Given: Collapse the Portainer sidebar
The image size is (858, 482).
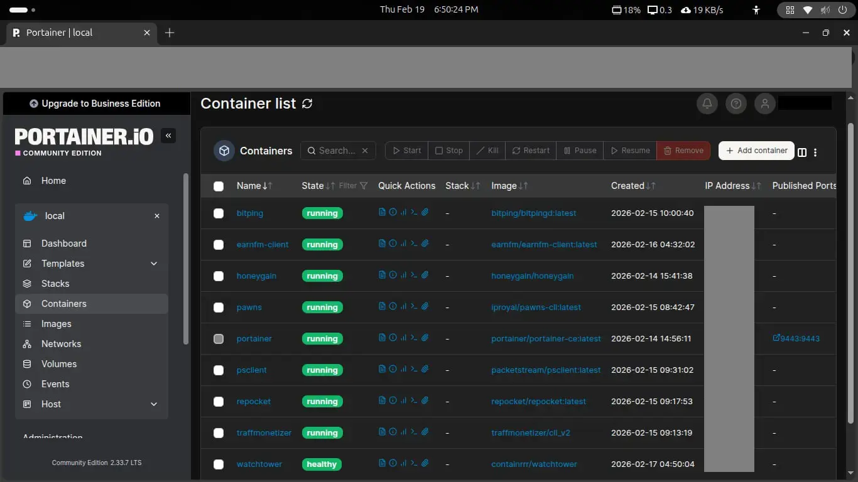Looking at the screenshot, I should (168, 136).
